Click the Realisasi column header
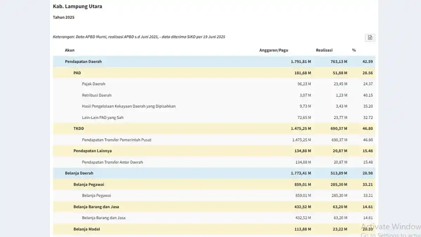Viewport: 421px width, 237px height. click(x=324, y=50)
